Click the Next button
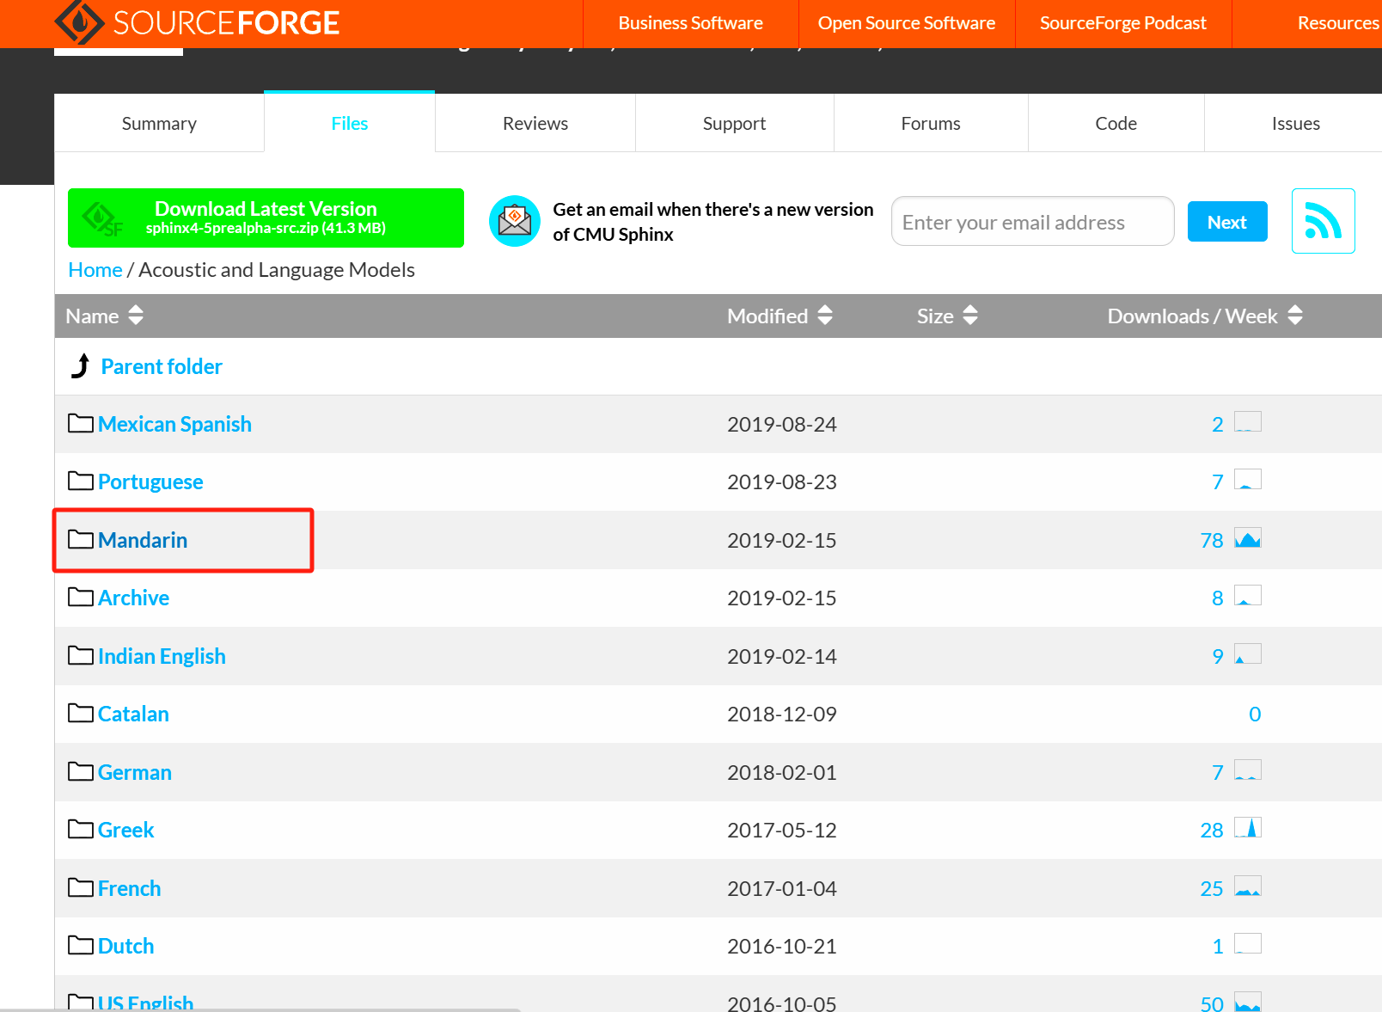 [1227, 222]
